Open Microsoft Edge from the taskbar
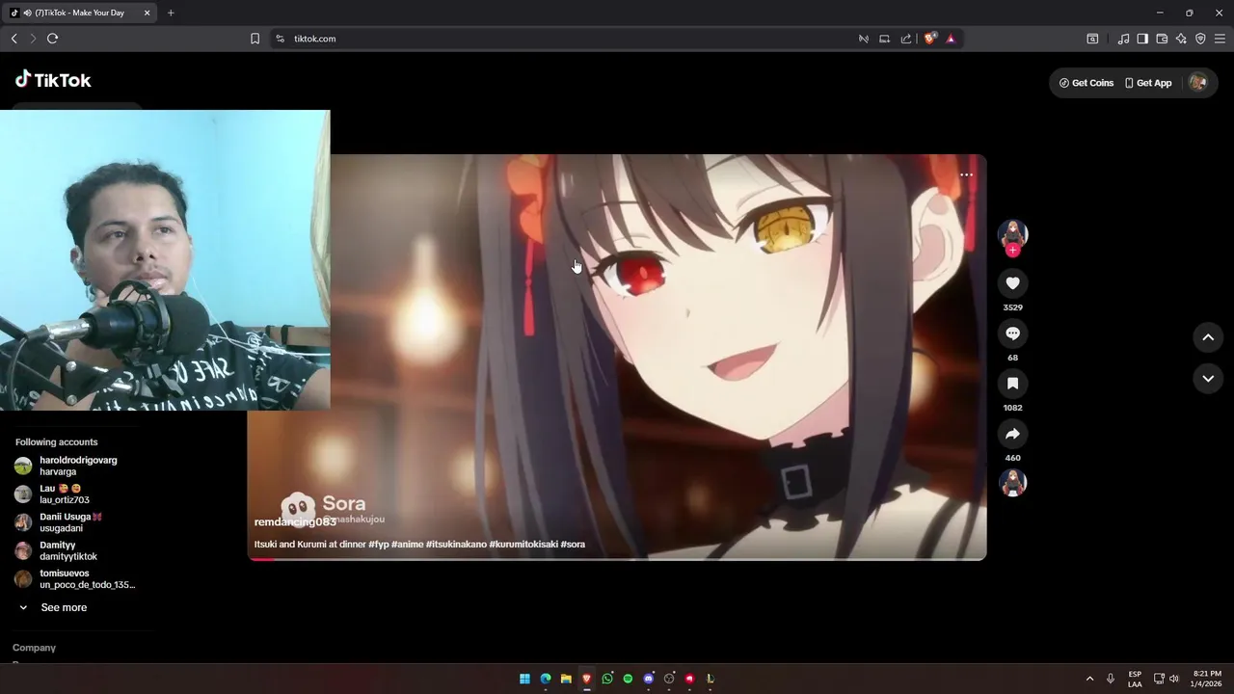1234x694 pixels. (x=546, y=679)
